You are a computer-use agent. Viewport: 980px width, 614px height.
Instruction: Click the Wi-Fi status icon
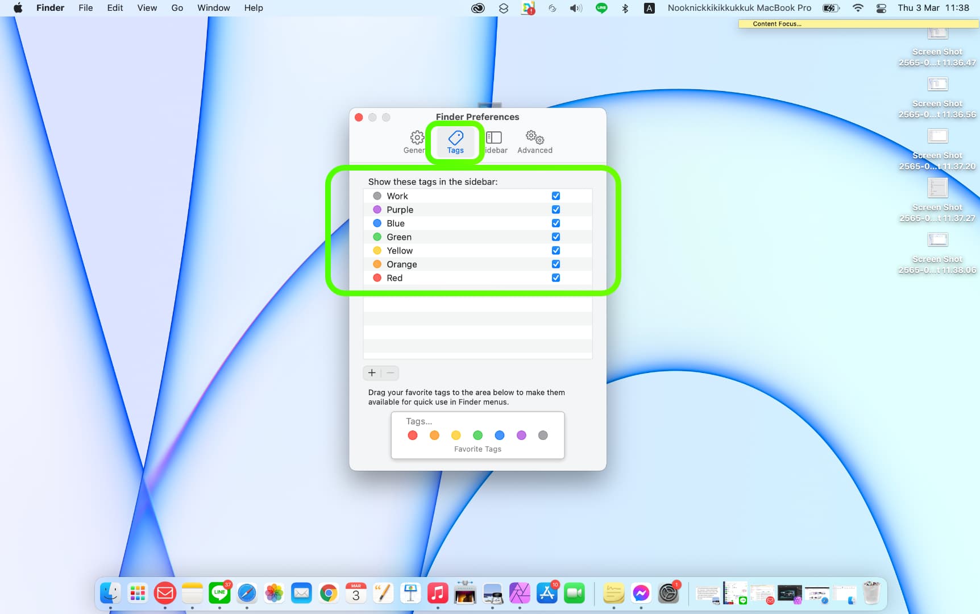858,8
